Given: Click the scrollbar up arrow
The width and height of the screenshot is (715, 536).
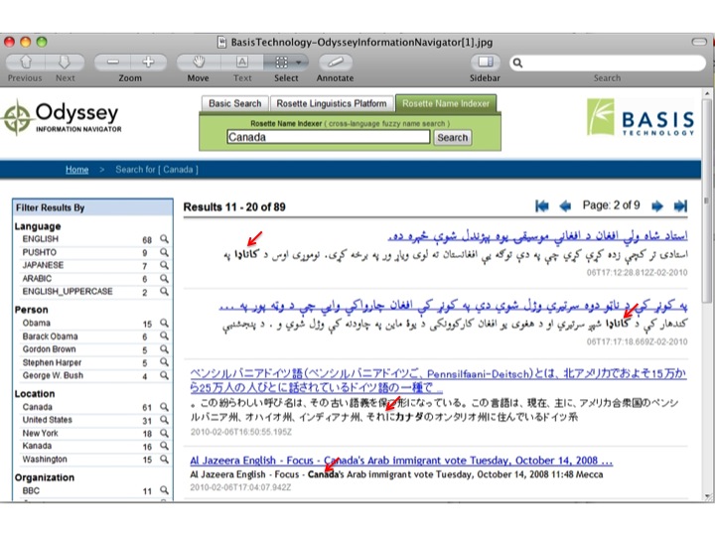Looking at the screenshot, I should (x=707, y=93).
